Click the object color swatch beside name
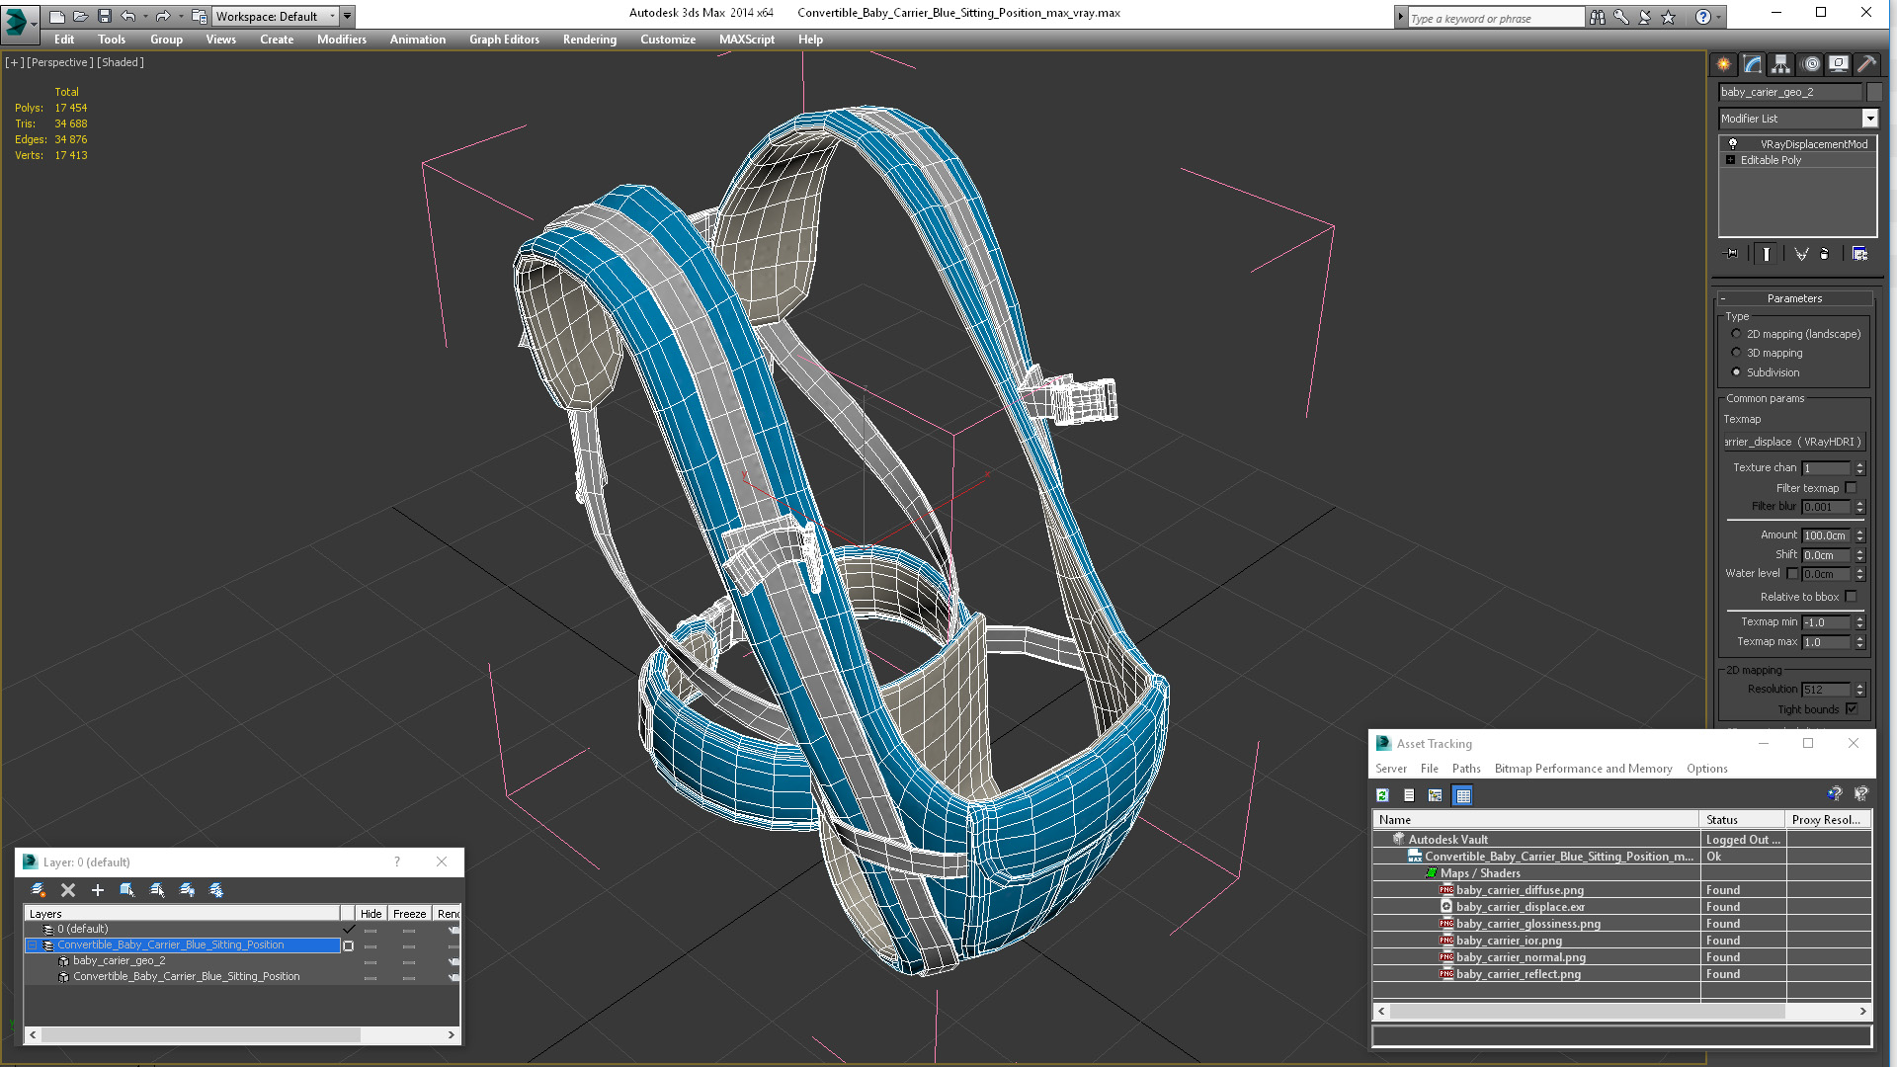This screenshot has width=1897, height=1067. click(x=1874, y=92)
